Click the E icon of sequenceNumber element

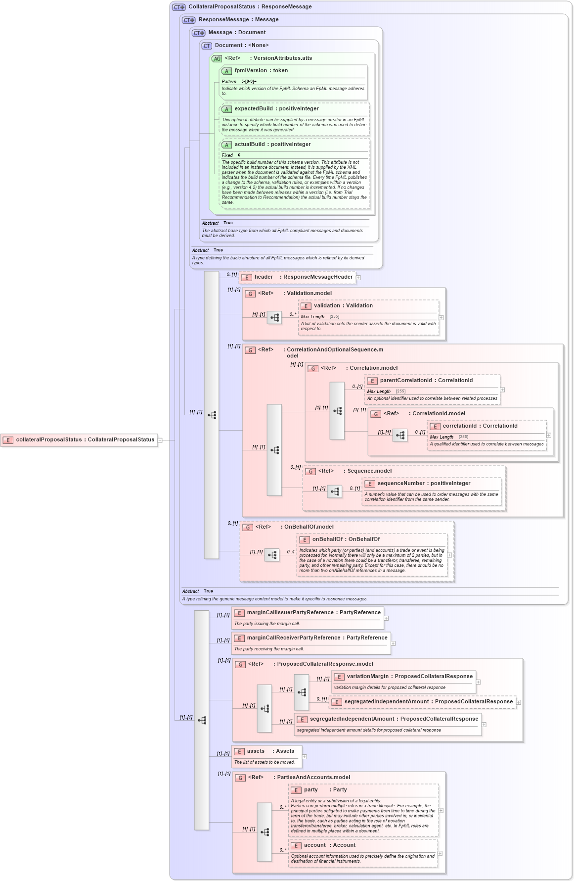coord(370,484)
